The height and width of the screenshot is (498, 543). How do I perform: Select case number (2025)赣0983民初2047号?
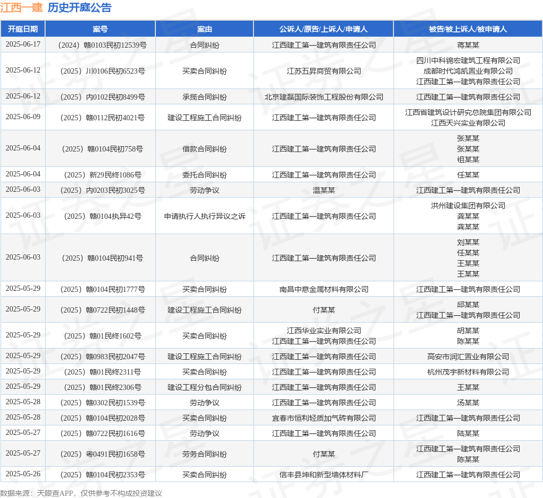click(101, 357)
